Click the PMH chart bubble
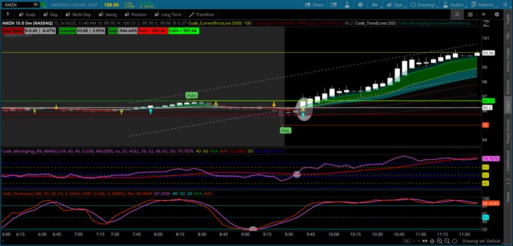The image size is (513, 246). [191, 95]
